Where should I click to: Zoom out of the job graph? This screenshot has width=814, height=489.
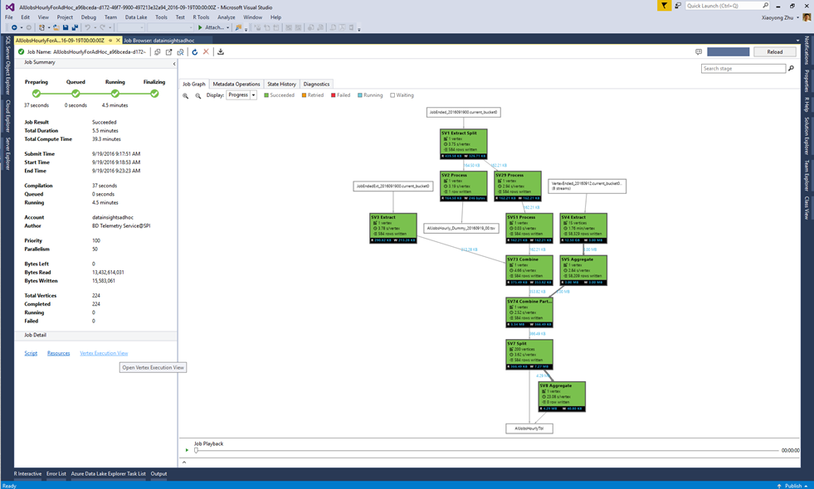(x=199, y=95)
